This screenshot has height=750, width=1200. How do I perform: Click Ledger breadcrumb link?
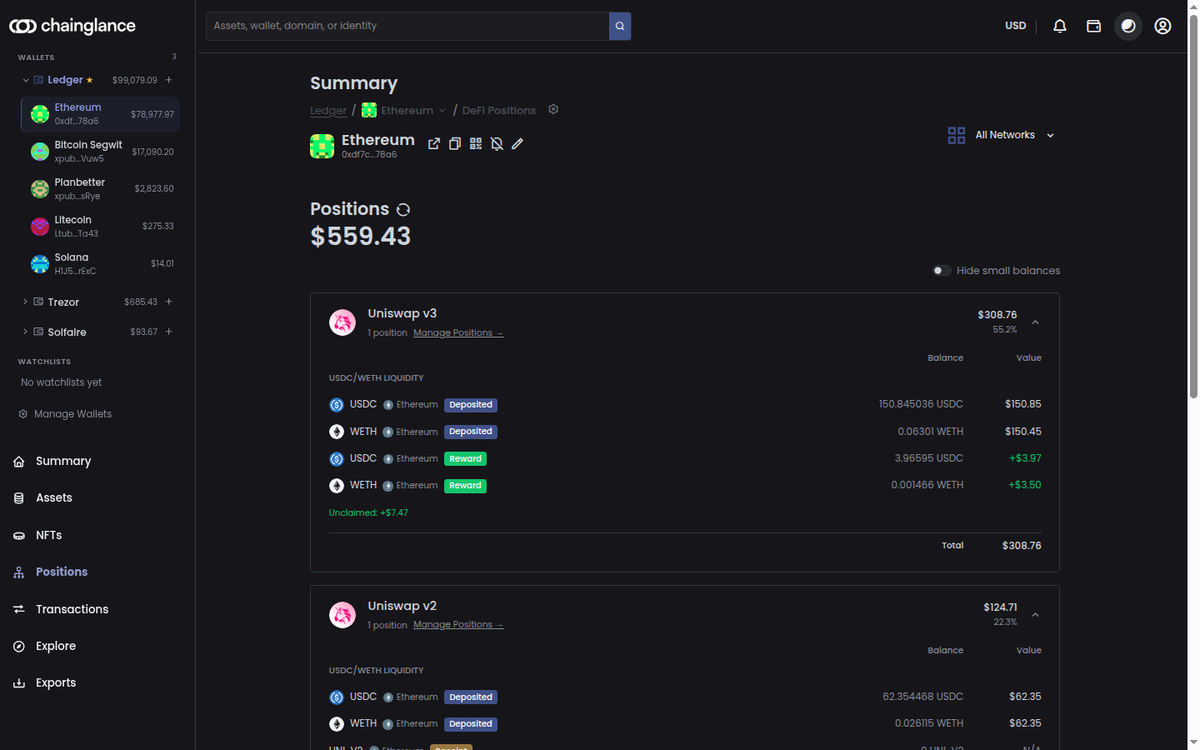point(328,111)
